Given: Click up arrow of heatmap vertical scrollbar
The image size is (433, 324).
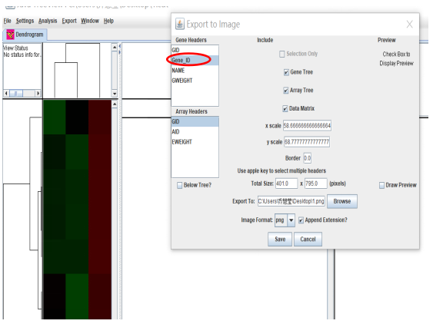Looking at the screenshot, I should 115,104.
